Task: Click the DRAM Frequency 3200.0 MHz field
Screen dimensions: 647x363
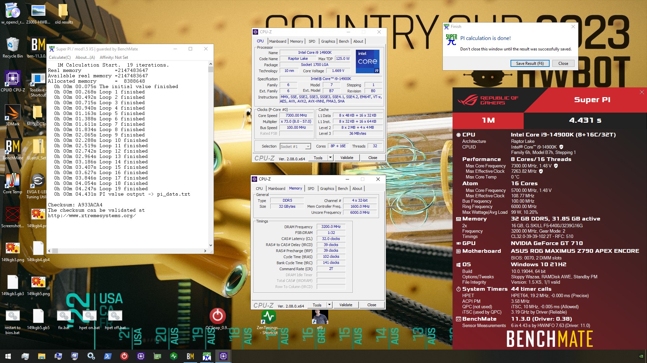Action: [x=331, y=227]
